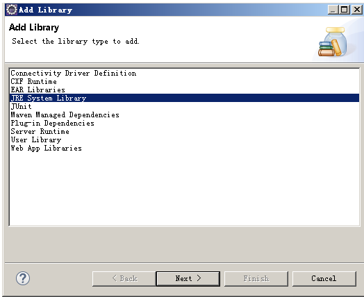Screen dimensions: 364x297
Task: Click the disabled Back button
Action: 124,278
